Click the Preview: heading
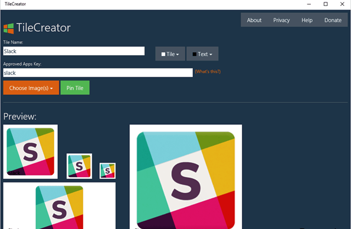Image resolution: width=351 pixels, height=229 pixels. tap(20, 117)
